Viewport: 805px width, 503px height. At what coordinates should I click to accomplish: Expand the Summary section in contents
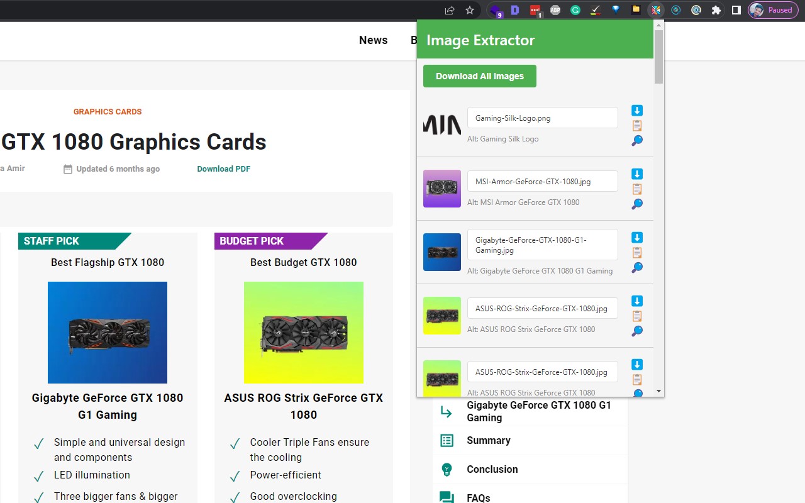pyautogui.click(x=488, y=440)
